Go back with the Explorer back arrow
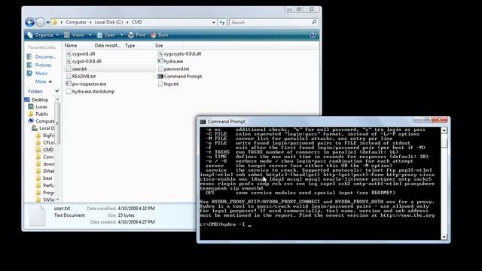 pyautogui.click(x=30, y=23)
